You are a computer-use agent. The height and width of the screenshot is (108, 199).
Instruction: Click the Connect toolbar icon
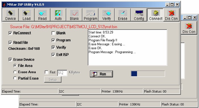tap(155, 15)
